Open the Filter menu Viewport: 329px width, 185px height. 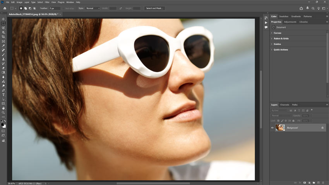coord(47,2)
